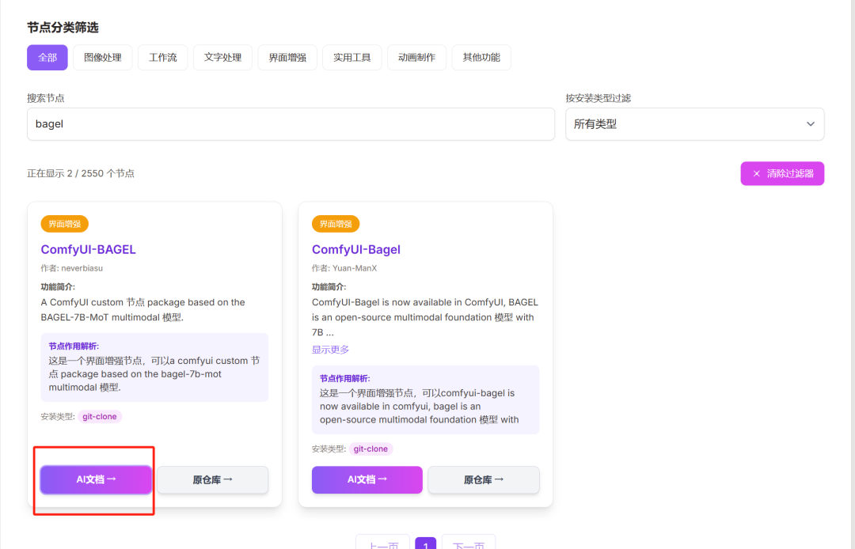Screen dimensions: 855x549
Task: Open AI文档 for the Yuan-ManX ComfyUI-Bagel card
Action: tap(367, 480)
